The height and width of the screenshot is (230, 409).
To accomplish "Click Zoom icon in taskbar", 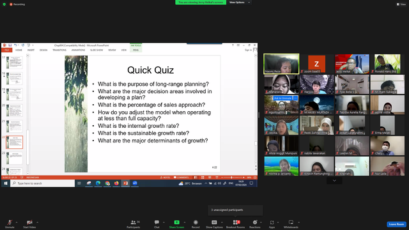I will (x=135, y=183).
